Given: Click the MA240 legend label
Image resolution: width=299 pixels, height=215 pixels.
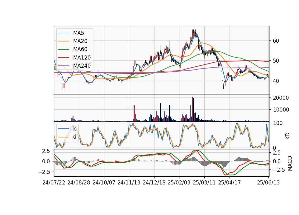Looking at the screenshot, I should (82, 66).
